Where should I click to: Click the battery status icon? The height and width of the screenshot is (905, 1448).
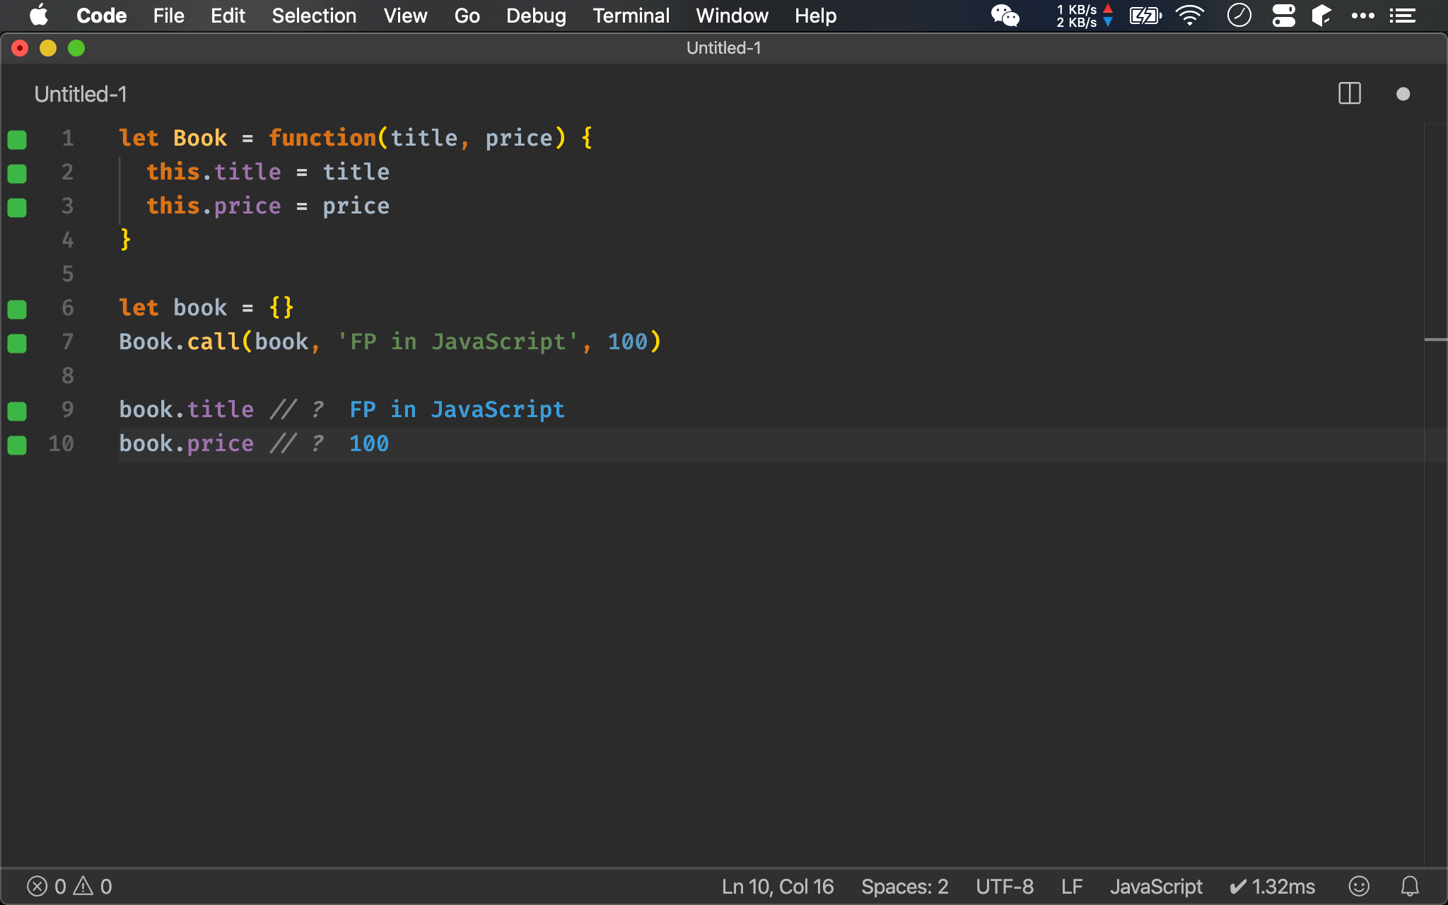(x=1143, y=16)
